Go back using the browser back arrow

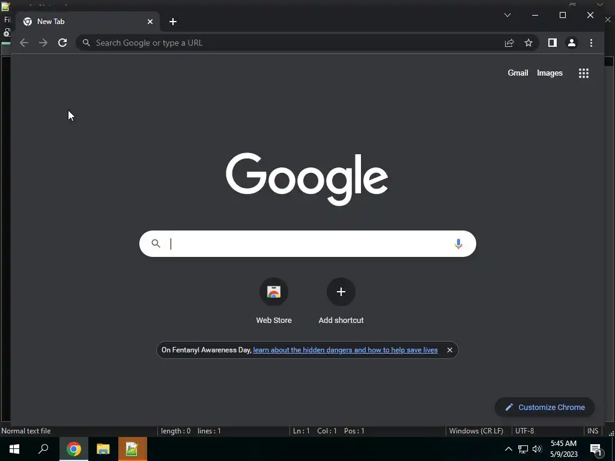coord(24,43)
